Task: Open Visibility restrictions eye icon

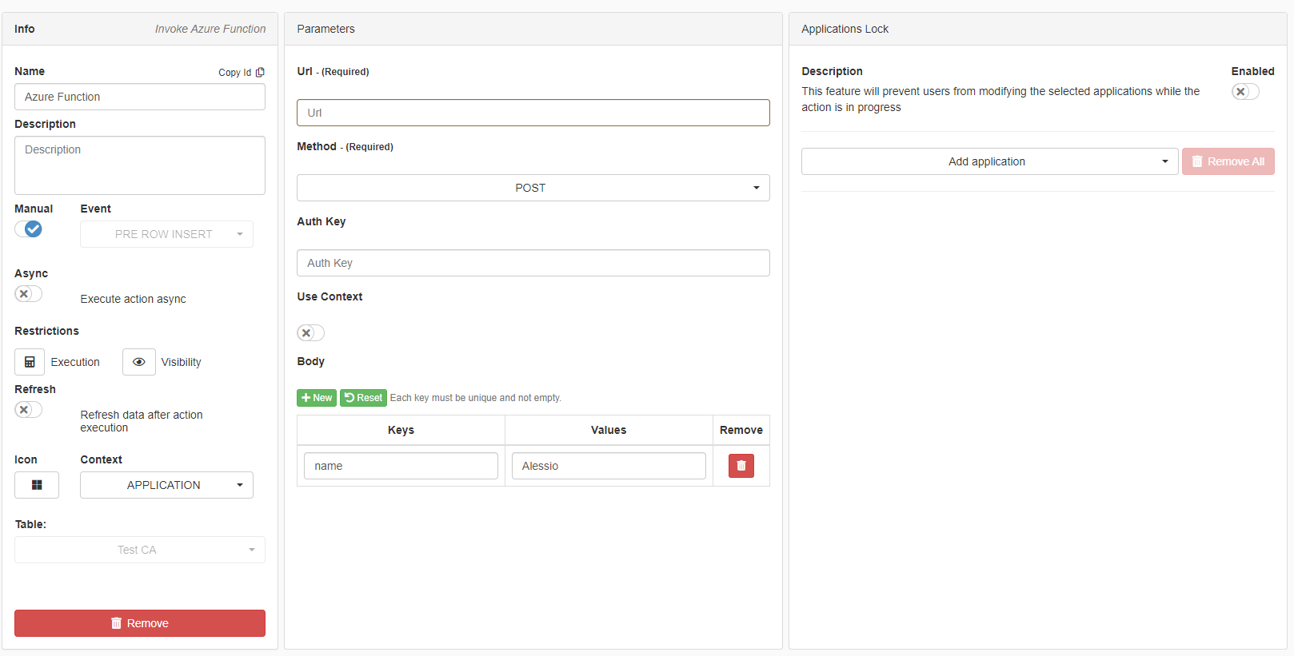Action: 139,362
